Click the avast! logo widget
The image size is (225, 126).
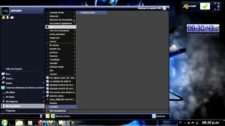click(x=189, y=6)
